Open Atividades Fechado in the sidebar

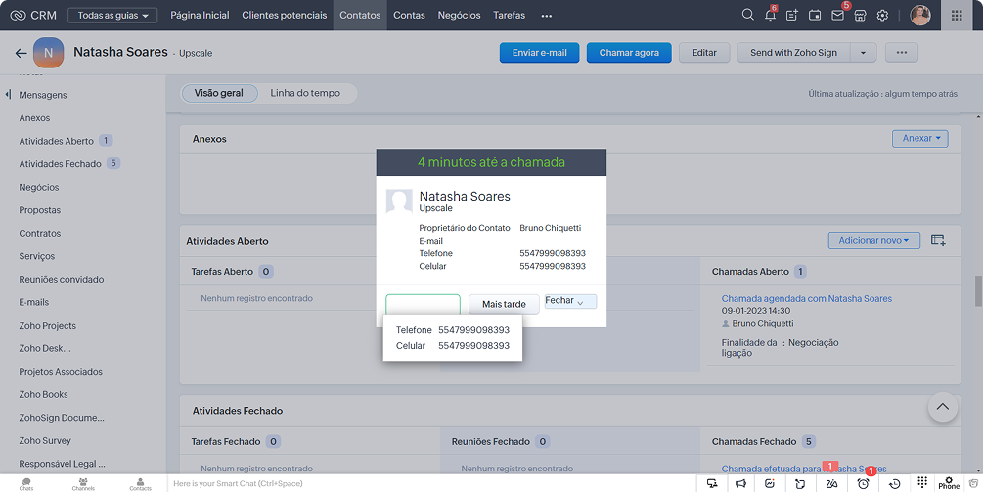[x=60, y=164]
